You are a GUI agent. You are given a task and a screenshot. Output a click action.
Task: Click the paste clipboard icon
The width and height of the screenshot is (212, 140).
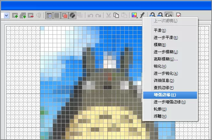(124, 15)
